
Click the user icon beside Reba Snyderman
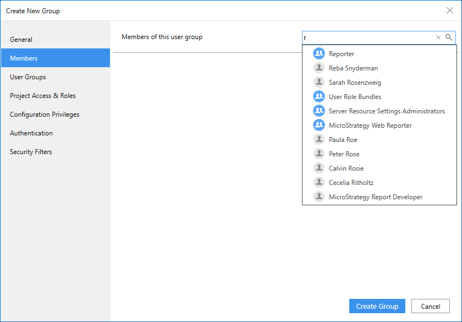pyautogui.click(x=319, y=68)
